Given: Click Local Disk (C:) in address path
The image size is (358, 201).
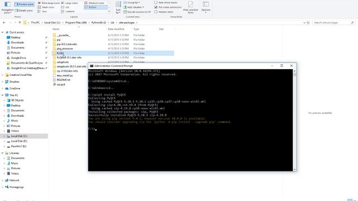Looking at the screenshot, I should pyautogui.click(x=52, y=22).
